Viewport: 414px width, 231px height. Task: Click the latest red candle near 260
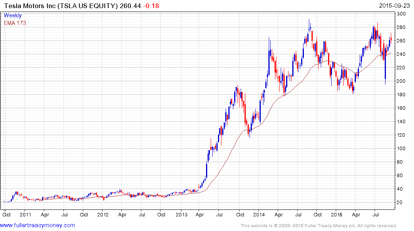(x=391, y=38)
